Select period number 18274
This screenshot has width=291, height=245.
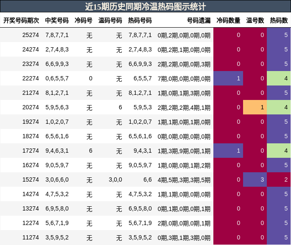pyautogui.click(x=31, y=136)
